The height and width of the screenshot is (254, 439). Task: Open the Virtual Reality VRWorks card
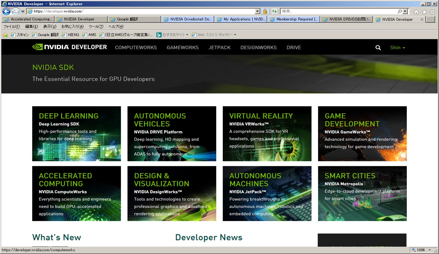(267, 134)
